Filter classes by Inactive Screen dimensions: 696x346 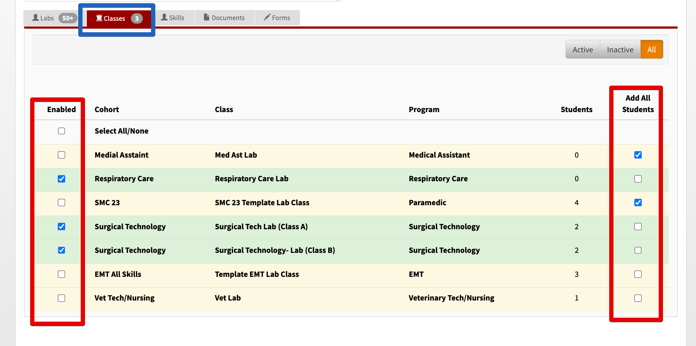click(x=620, y=49)
